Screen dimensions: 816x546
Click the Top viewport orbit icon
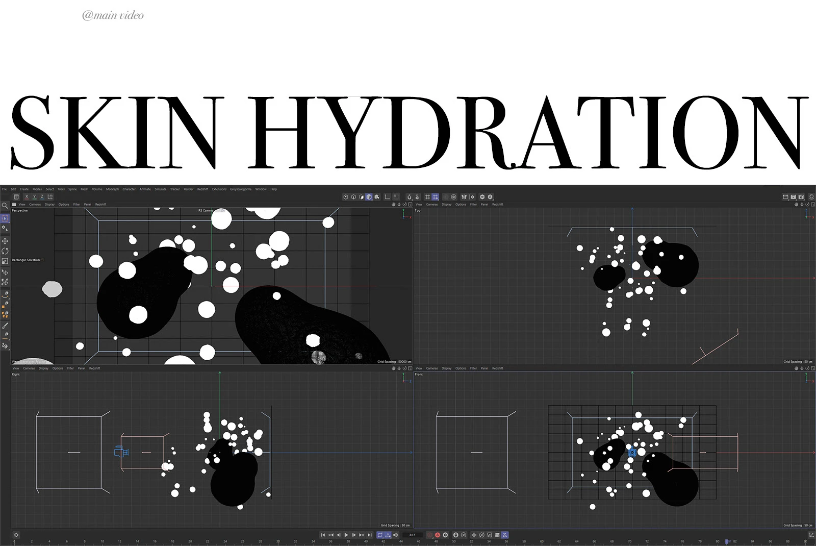tap(806, 204)
